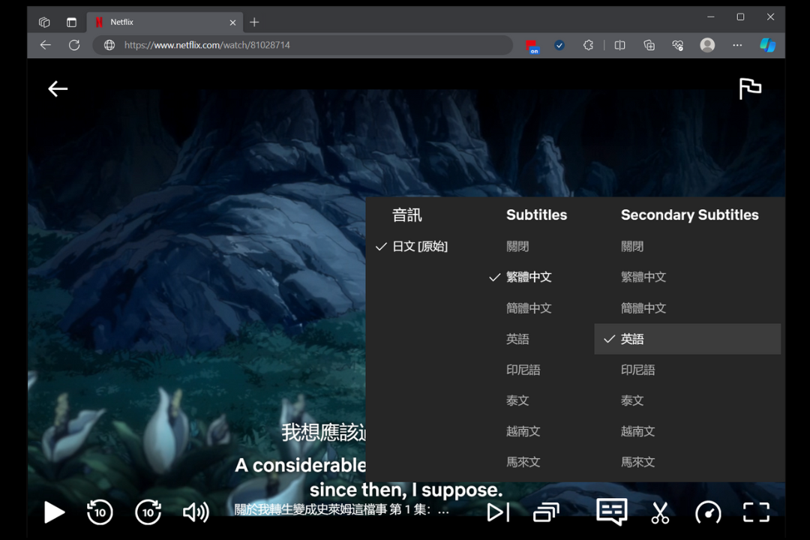
Task: Open the red 'on' extension icon
Action: click(x=532, y=46)
